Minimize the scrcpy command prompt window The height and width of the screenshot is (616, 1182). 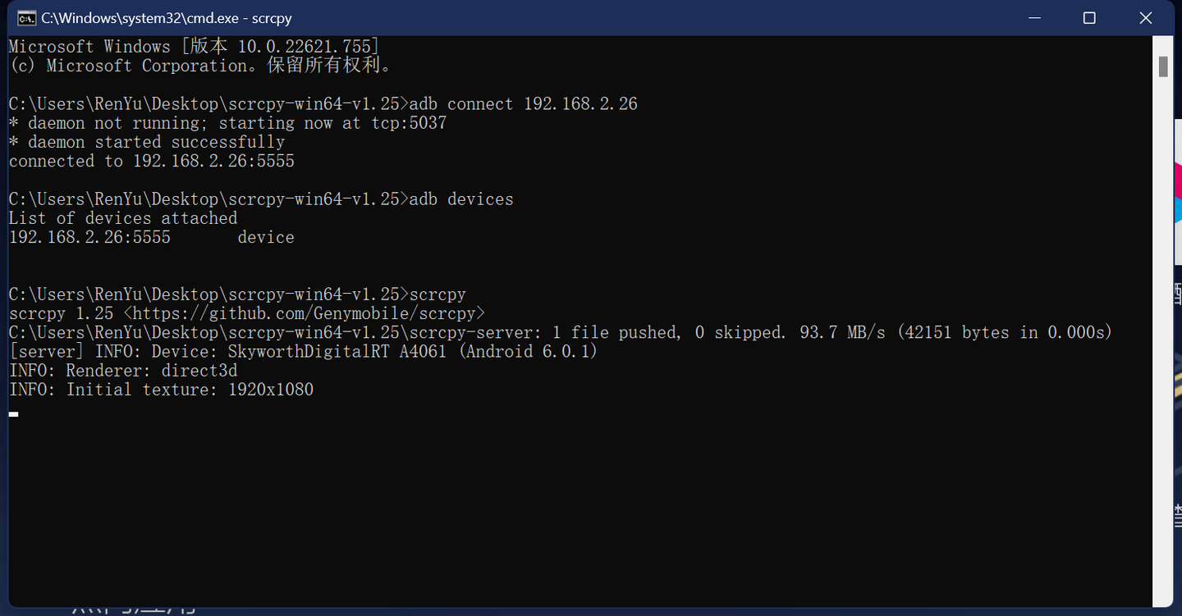tap(1033, 18)
